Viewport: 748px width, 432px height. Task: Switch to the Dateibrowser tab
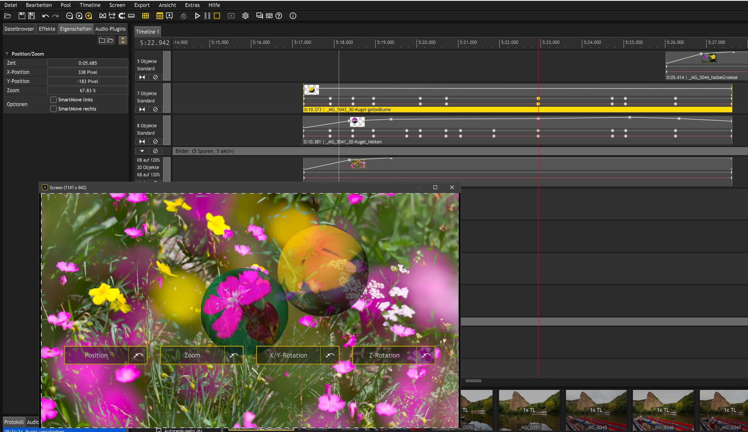pos(19,29)
